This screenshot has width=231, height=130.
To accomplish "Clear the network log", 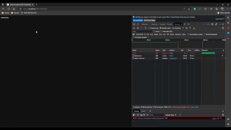I will point(138,28).
